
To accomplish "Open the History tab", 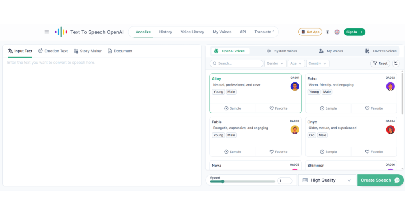I will (x=166, y=32).
